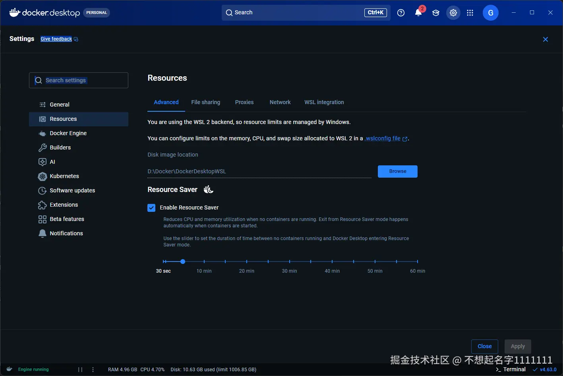Viewport: 563px width, 376px height.
Task: Click the Disk image location path field
Action: pyautogui.click(x=259, y=171)
